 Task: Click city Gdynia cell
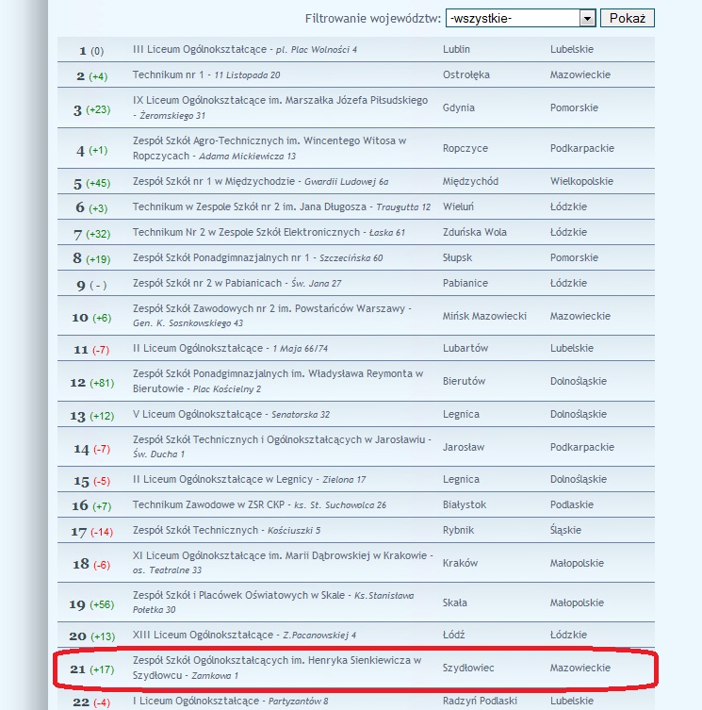[x=459, y=107]
